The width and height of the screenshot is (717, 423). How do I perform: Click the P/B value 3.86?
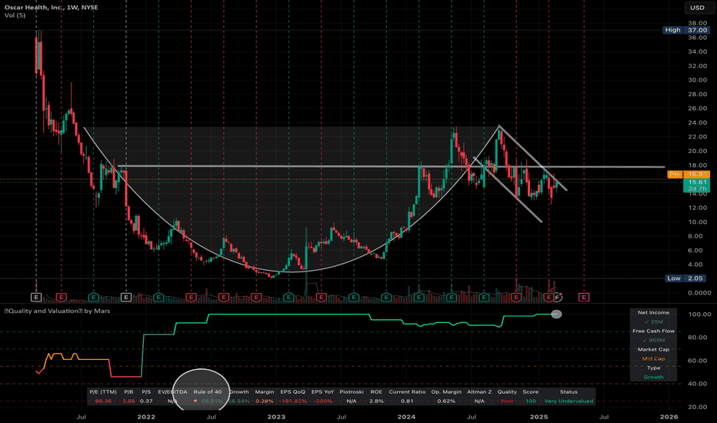click(x=128, y=401)
